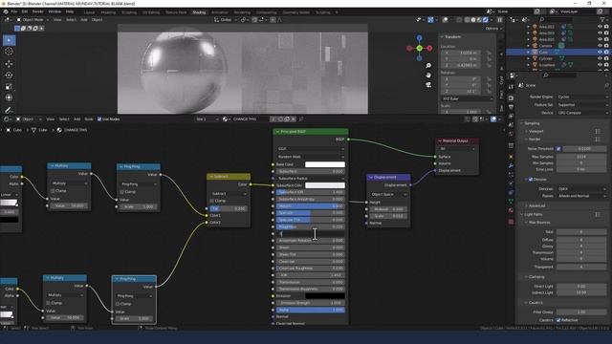This screenshot has height=344, width=612.
Task: Expand Cube in the outliner
Action: [x=529, y=52]
